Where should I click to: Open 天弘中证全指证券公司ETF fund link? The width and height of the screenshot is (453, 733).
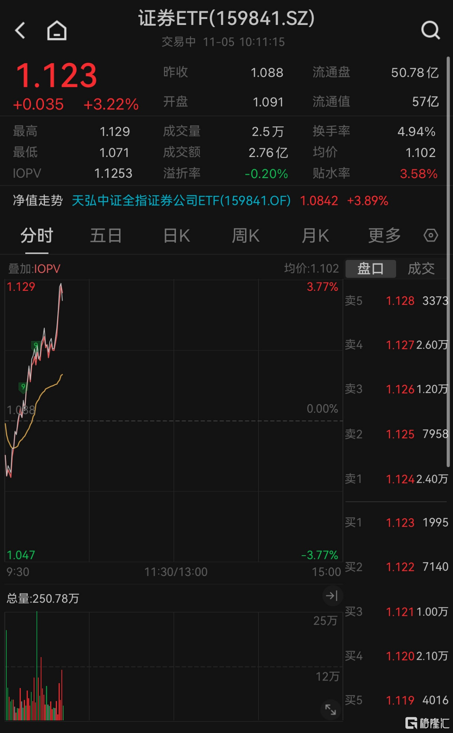[x=181, y=201]
